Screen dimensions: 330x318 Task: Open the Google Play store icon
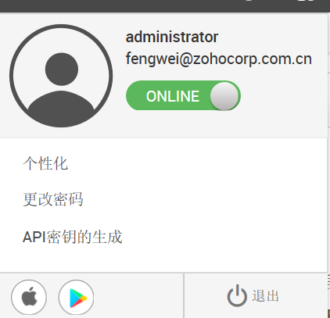click(76, 297)
